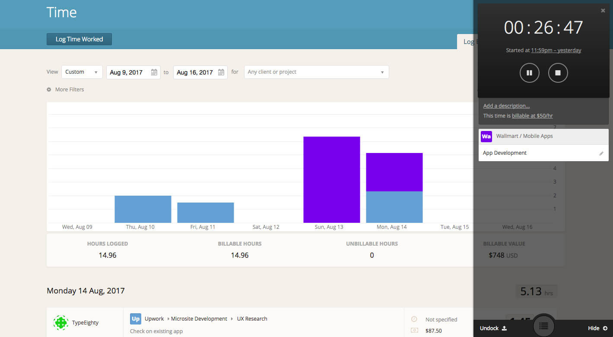The width and height of the screenshot is (613, 337).
Task: Click 11:59pm – yesterday start time link
Action: [x=556, y=50]
